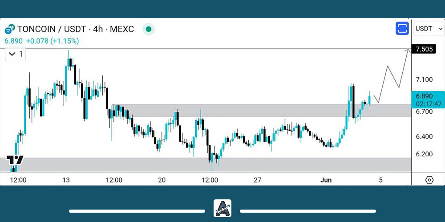
Task: Click the 7.100 level on price scale
Action: [x=424, y=79]
